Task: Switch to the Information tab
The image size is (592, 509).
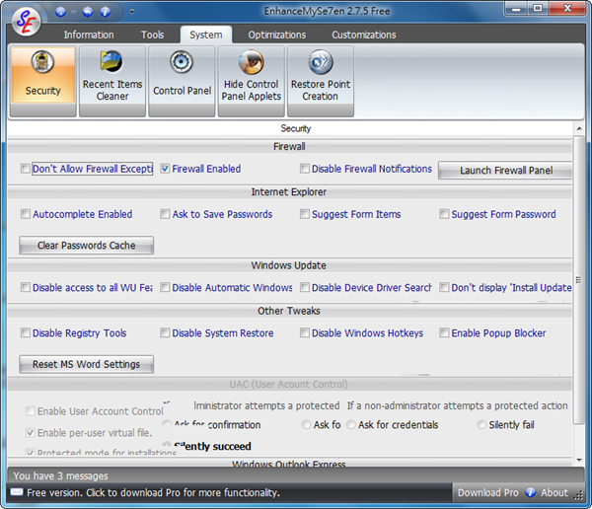Action: pyautogui.click(x=89, y=35)
